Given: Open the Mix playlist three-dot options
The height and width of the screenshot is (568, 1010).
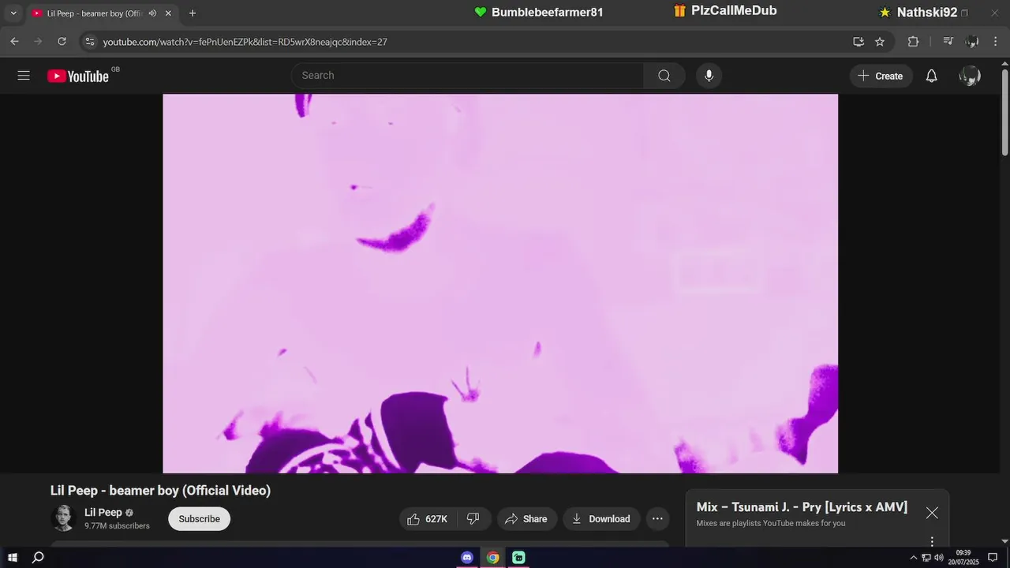Looking at the screenshot, I should [932, 541].
